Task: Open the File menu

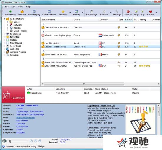Action: coord(7,7)
